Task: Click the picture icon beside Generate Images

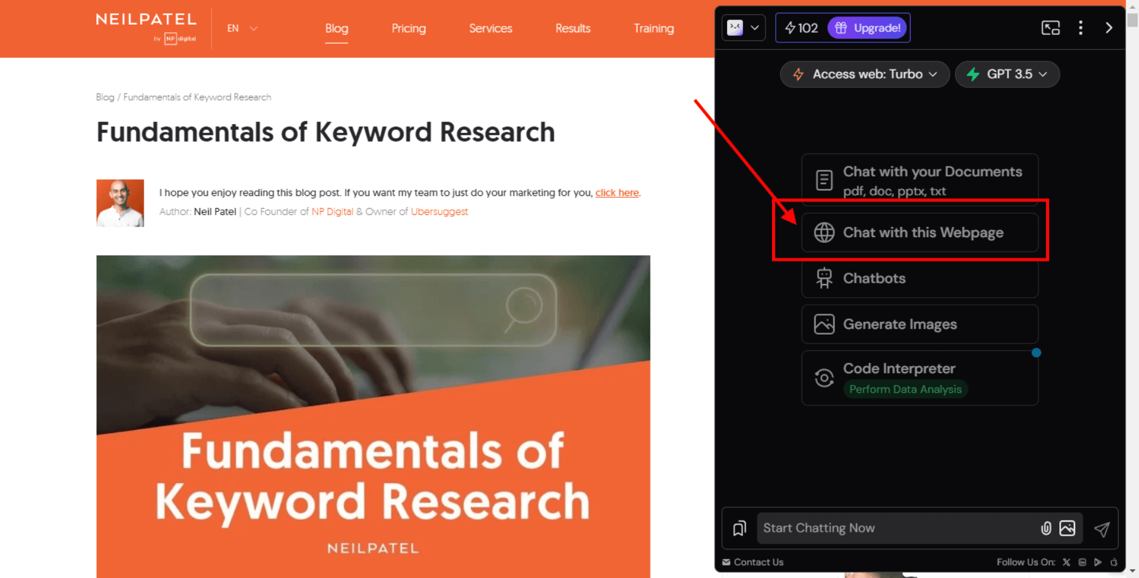Action: coord(824,324)
